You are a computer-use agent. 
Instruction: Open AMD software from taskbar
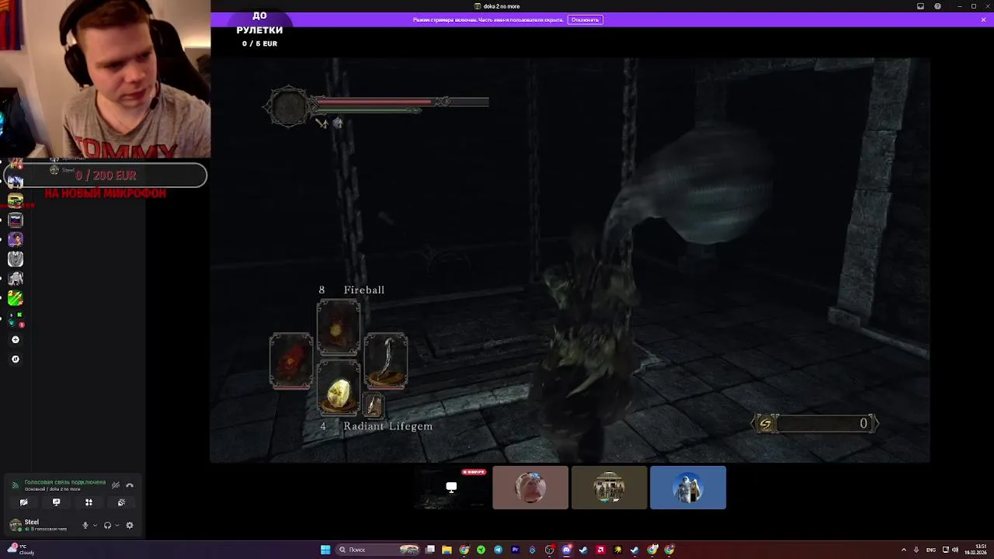point(600,550)
